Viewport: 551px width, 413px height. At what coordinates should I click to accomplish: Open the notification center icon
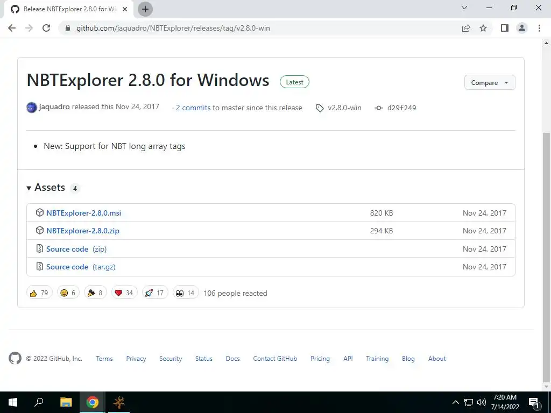[x=534, y=403]
